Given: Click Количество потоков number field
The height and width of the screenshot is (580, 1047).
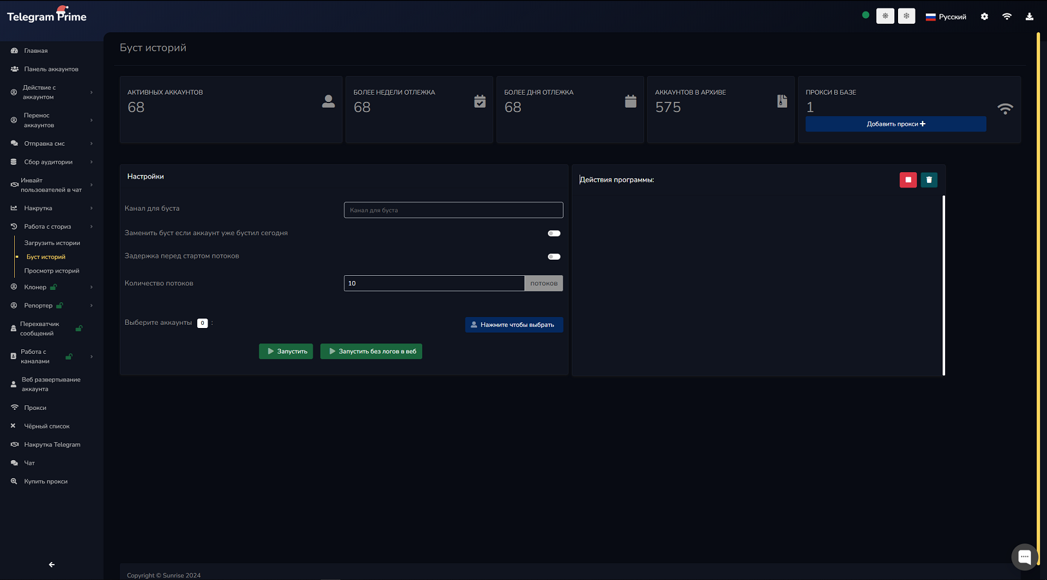Looking at the screenshot, I should coord(434,283).
